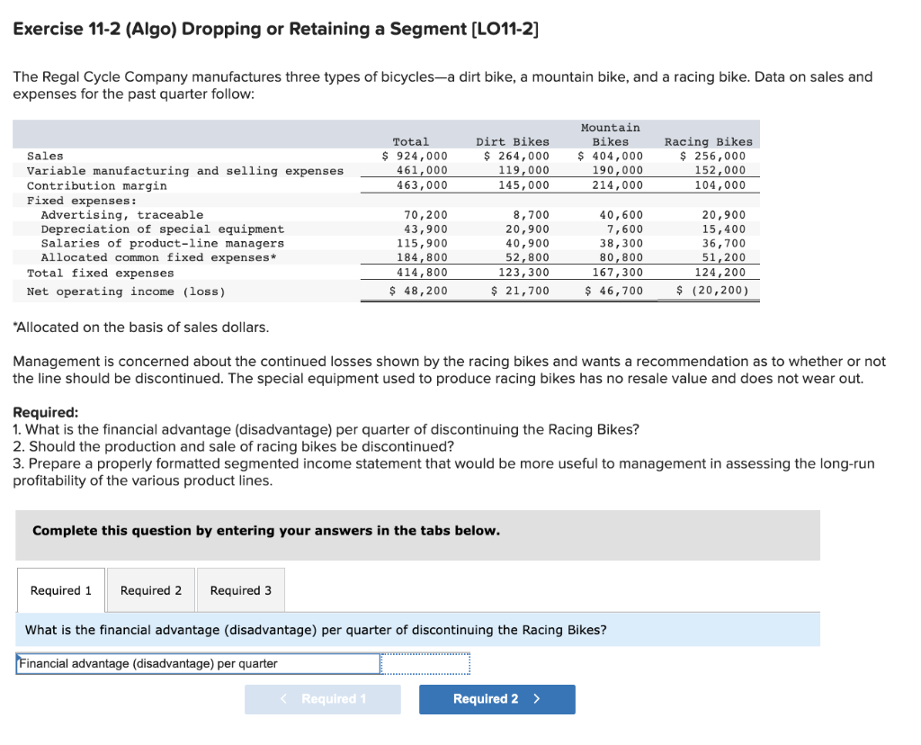Select the Total column header

click(x=411, y=140)
